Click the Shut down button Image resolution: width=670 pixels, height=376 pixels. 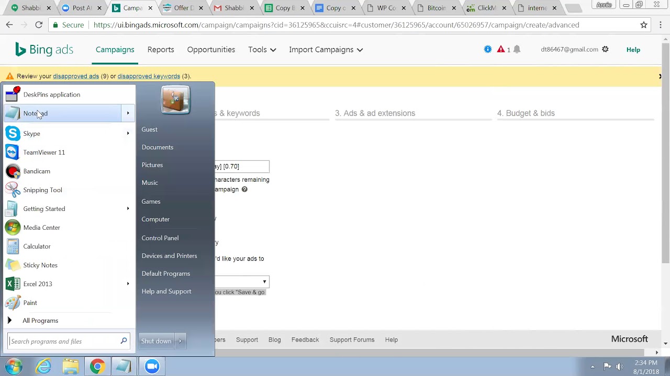(x=156, y=341)
